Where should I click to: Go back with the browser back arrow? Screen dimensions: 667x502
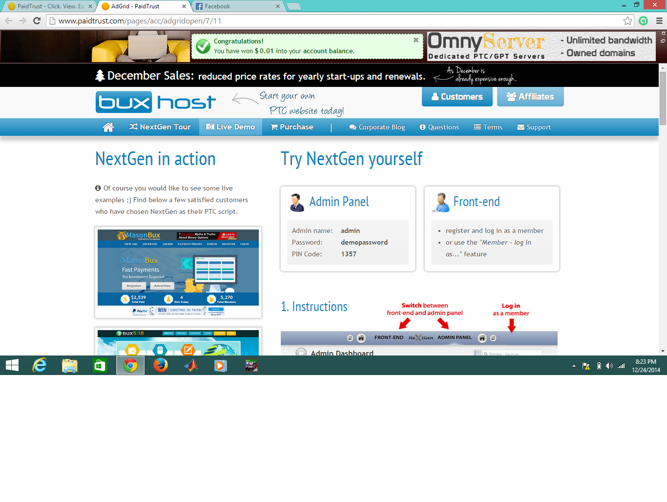[8, 21]
